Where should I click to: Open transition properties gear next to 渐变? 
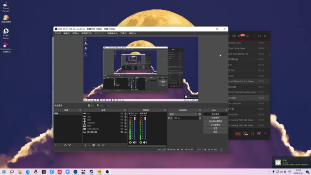tap(199, 114)
